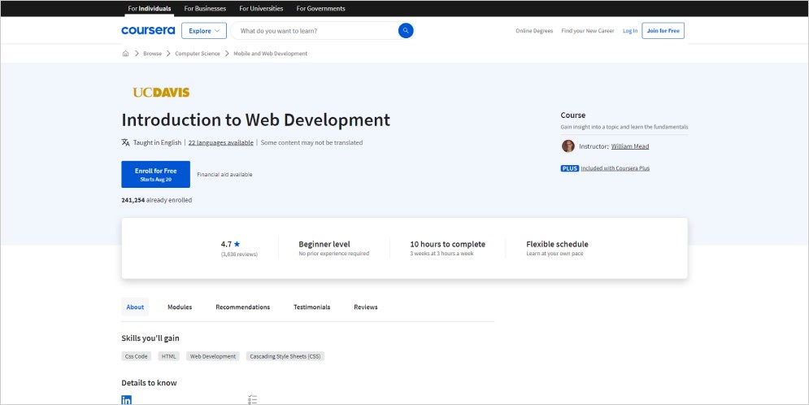Screen dimensions: 809x405
Task: Go to Mobile and Web Development breadcrumb
Action: (x=271, y=54)
